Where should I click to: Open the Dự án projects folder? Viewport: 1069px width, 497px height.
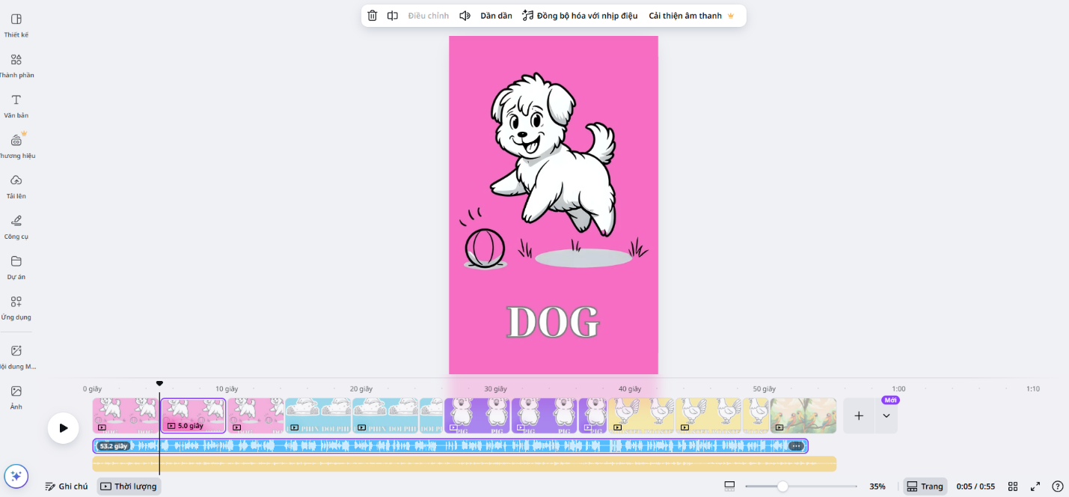click(16, 267)
